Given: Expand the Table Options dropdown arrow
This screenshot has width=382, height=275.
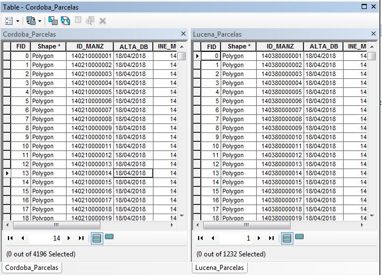Looking at the screenshot, I should [17, 21].
